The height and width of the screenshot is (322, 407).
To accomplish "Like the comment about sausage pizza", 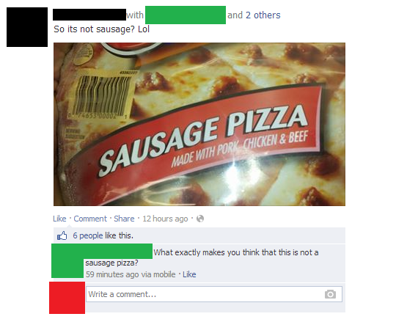I will click(x=189, y=274).
